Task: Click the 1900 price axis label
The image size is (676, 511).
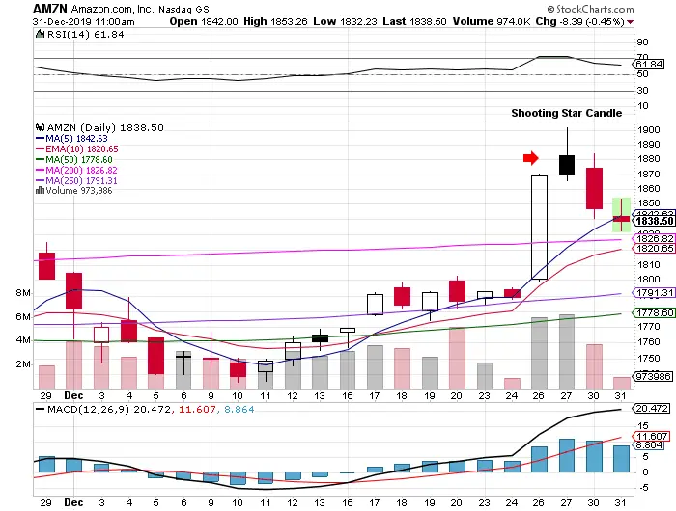Action: tap(648, 129)
